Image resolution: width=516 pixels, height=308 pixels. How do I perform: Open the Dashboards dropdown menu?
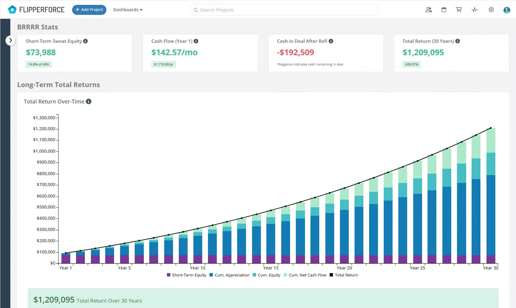click(x=128, y=10)
